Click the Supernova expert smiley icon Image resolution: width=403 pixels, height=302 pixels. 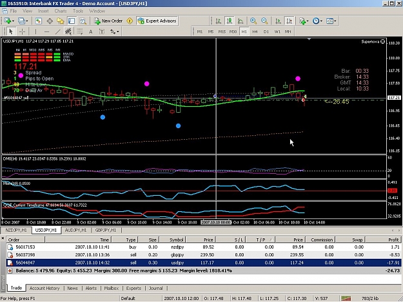383,42
